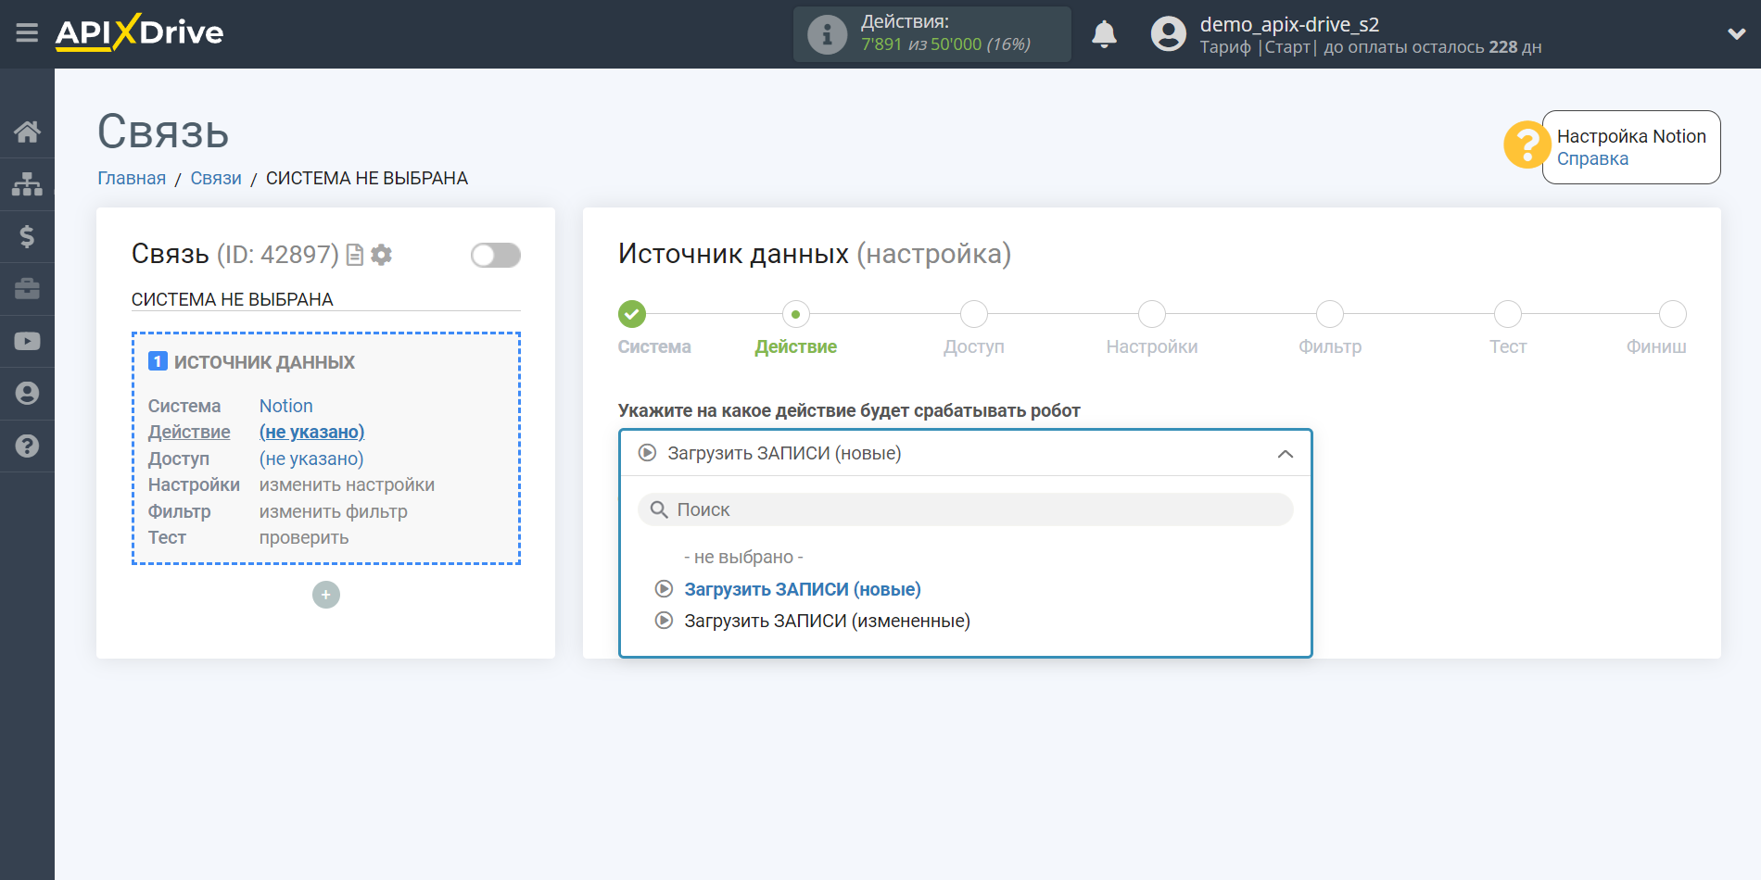1761x880 pixels.
Task: Go to Главная breadcrumb
Action: (x=132, y=178)
